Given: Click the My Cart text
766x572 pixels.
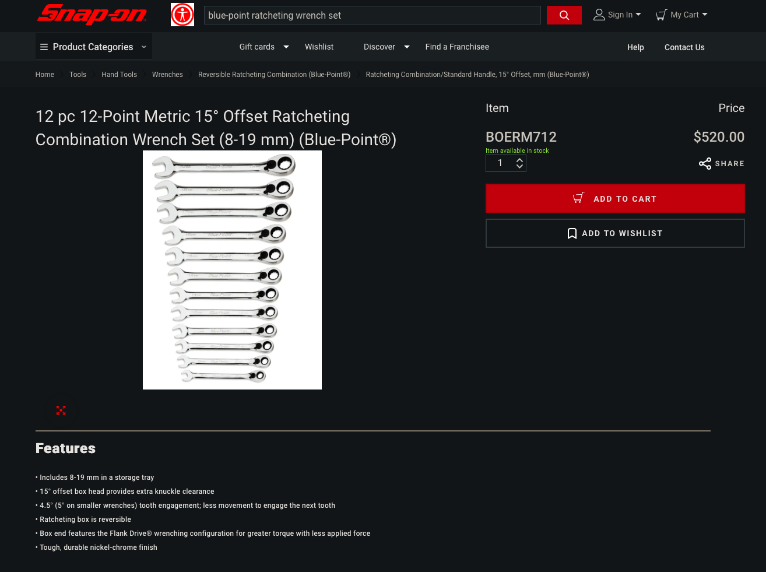Looking at the screenshot, I should pyautogui.click(x=684, y=15).
